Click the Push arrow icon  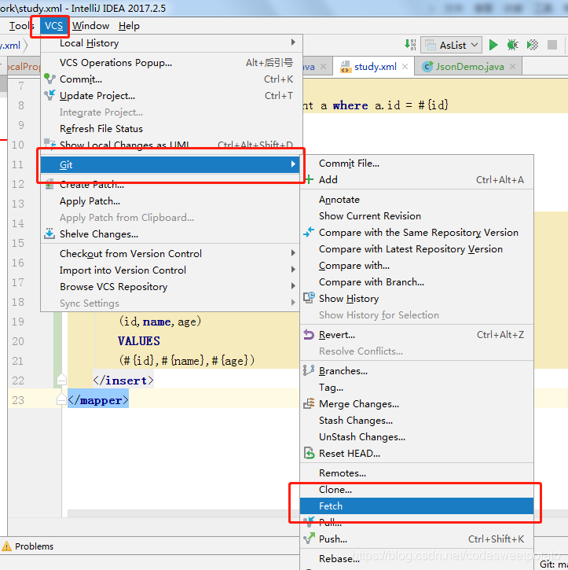tap(309, 539)
